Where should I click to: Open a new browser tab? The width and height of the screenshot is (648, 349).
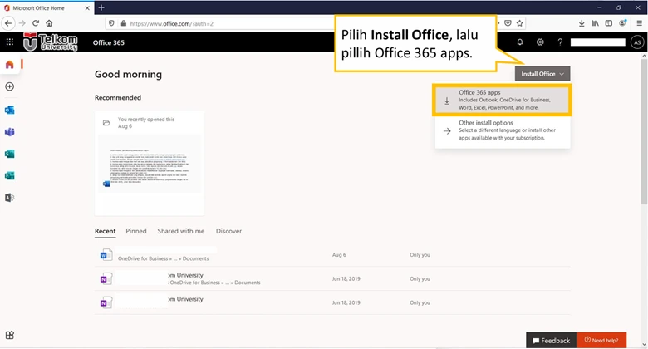[x=101, y=7]
